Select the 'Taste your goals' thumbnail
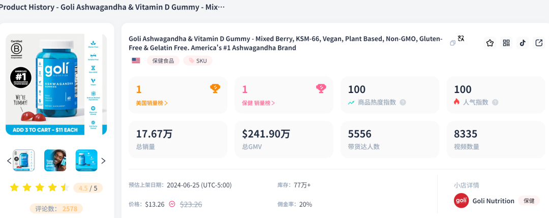549x218 pixels. pyautogui.click(x=55, y=161)
